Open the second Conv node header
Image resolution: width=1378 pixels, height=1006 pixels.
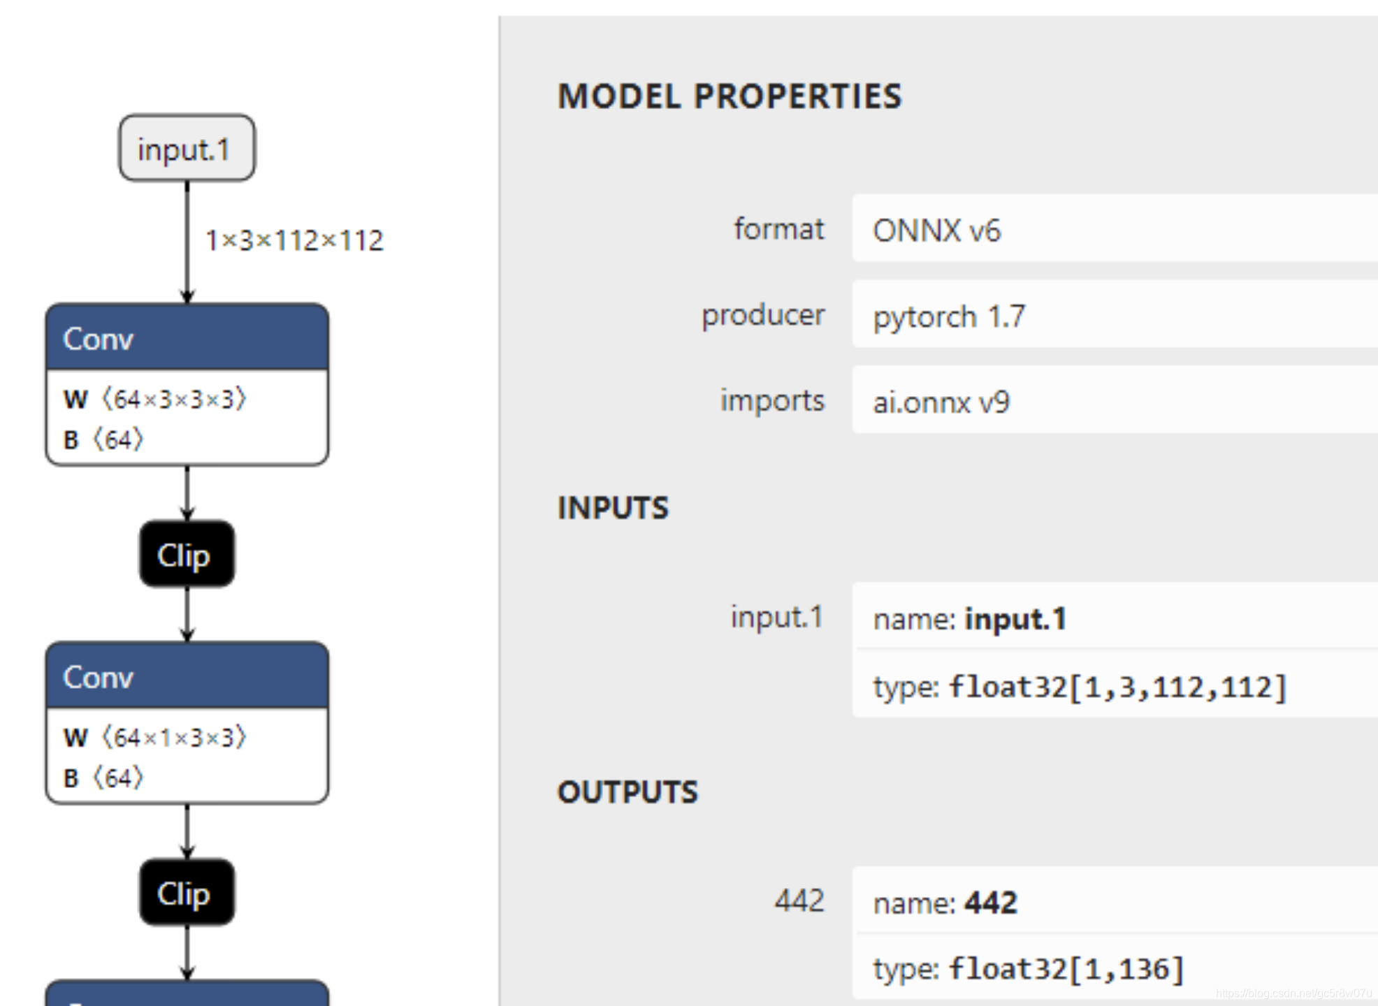pyautogui.click(x=187, y=676)
